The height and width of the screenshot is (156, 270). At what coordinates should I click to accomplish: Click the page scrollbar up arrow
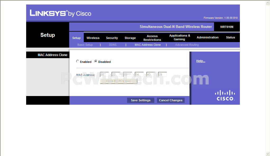pyautogui.click(x=268, y=3)
